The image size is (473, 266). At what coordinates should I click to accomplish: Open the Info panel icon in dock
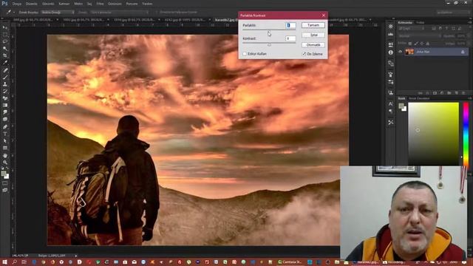pyautogui.click(x=391, y=52)
